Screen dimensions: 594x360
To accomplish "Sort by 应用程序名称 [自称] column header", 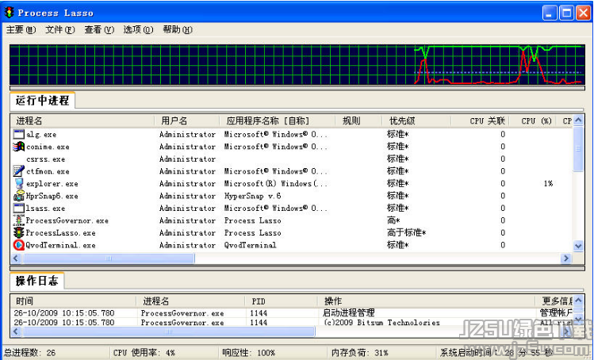I will tap(278, 121).
